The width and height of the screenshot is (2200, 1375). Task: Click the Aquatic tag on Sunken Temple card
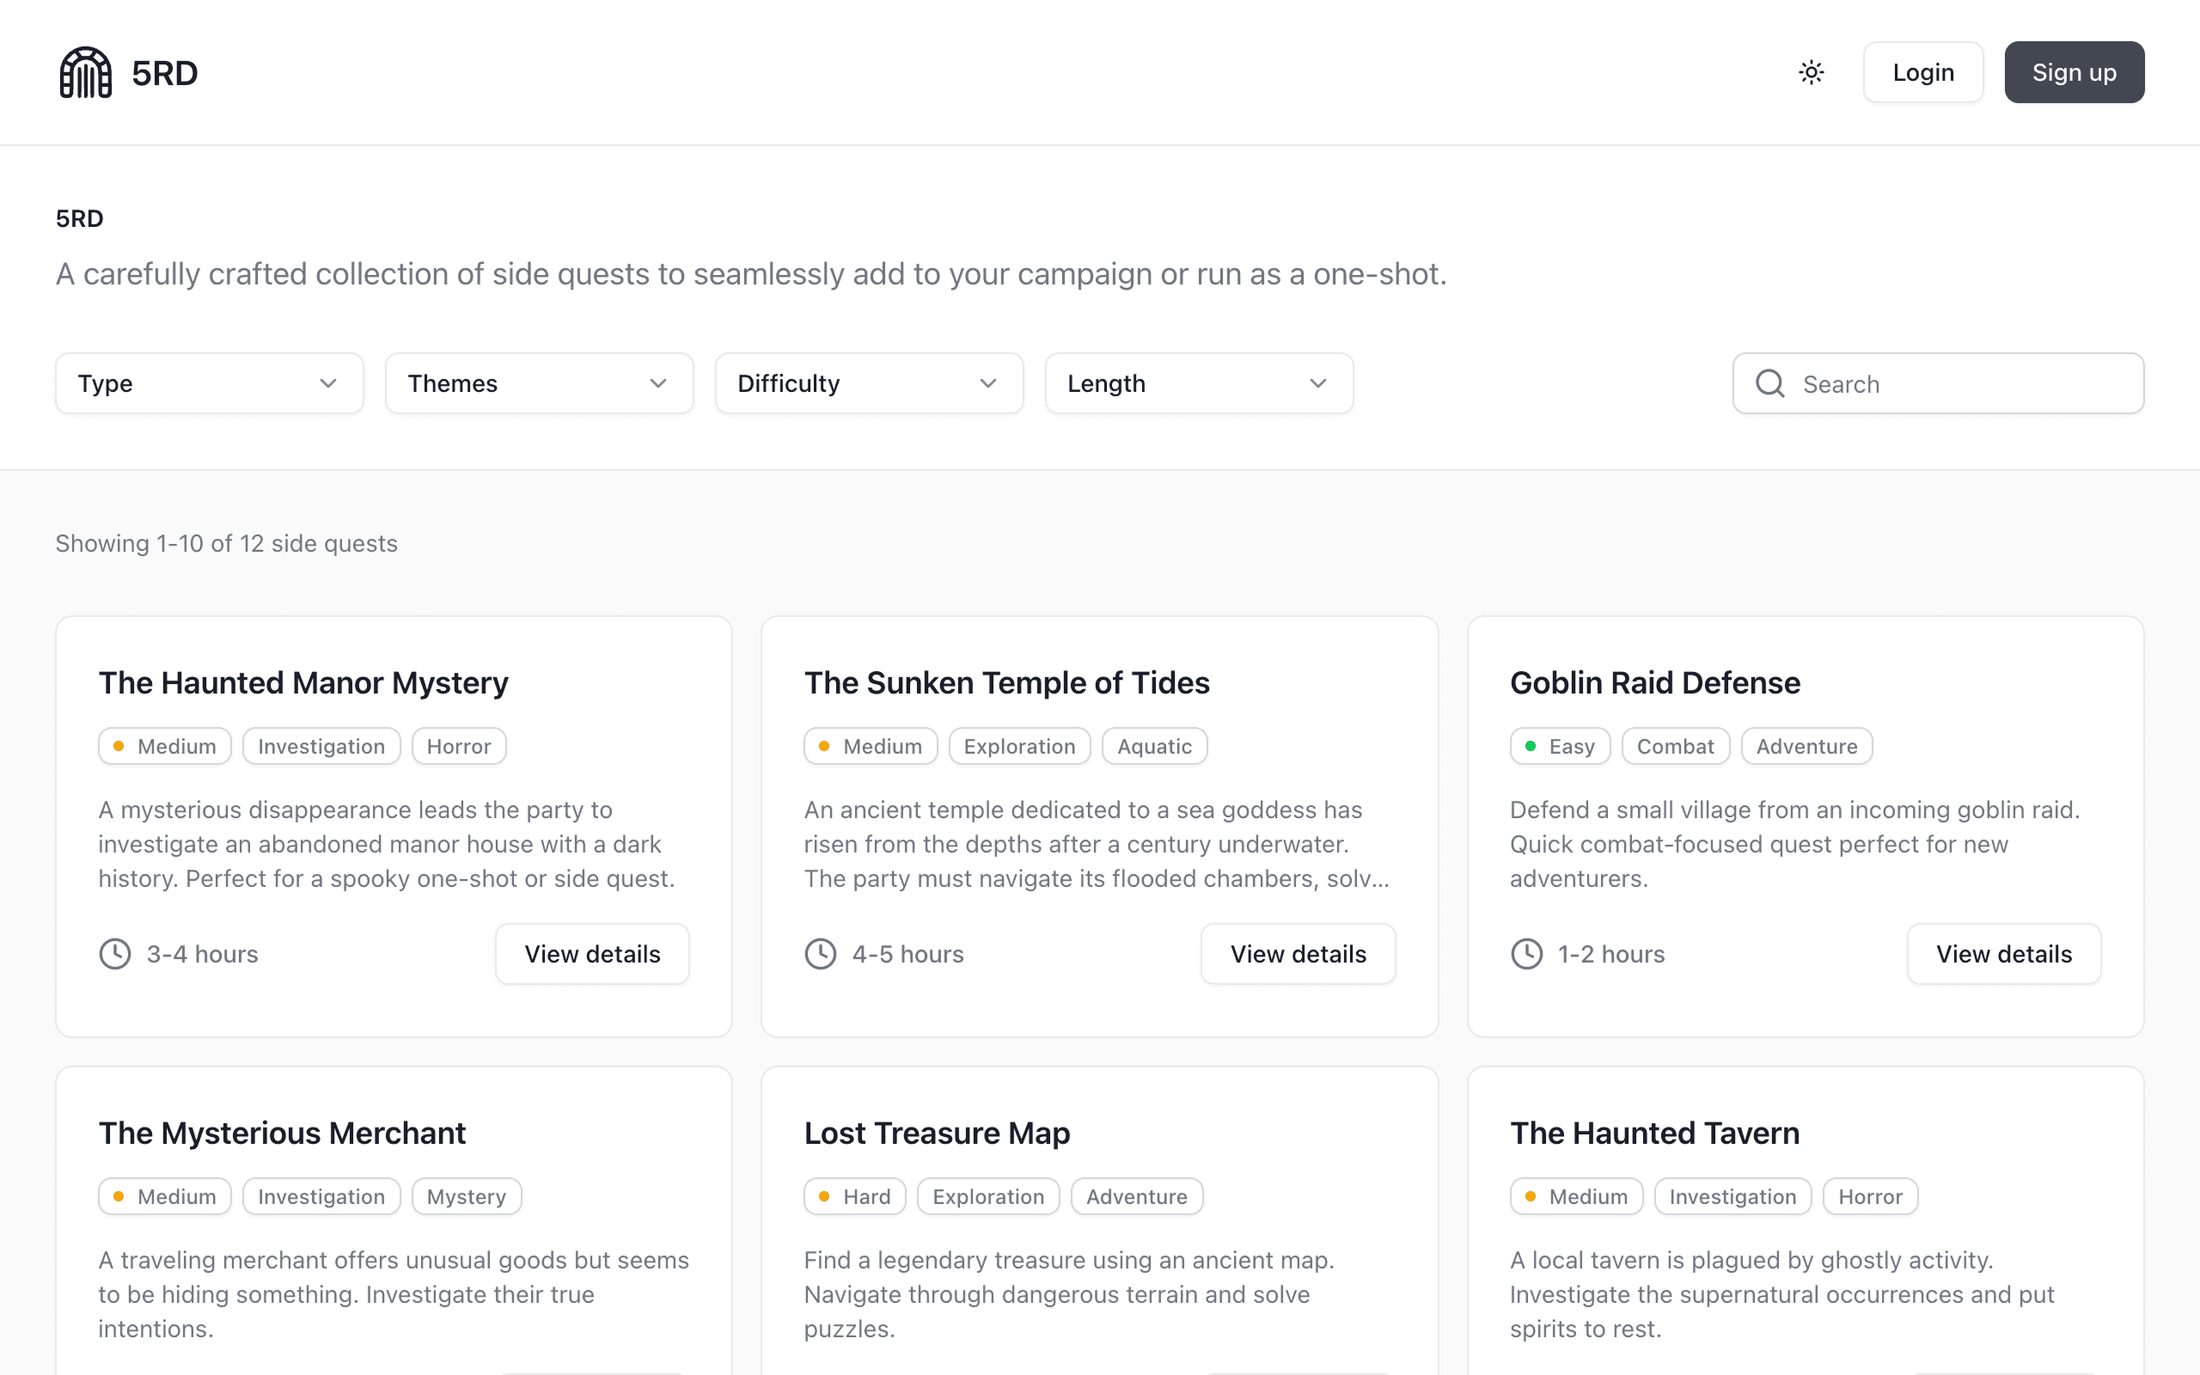[x=1153, y=747]
